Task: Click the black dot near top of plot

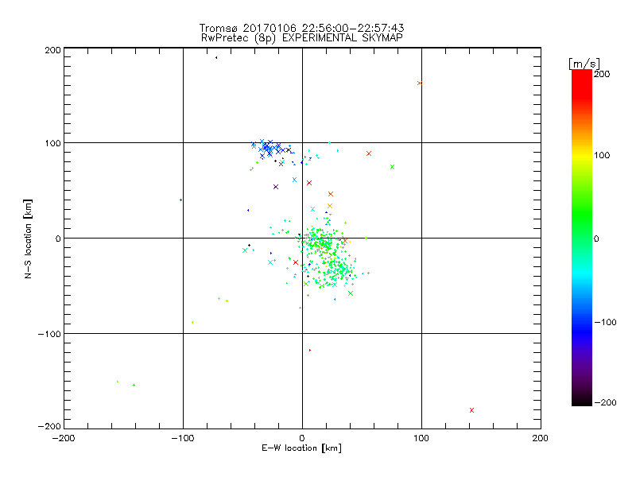Action: [216, 57]
